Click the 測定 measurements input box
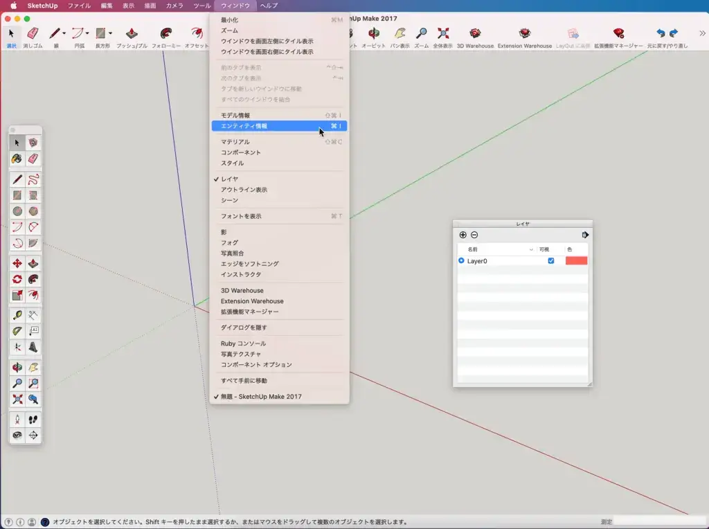The image size is (709, 529). [660, 522]
